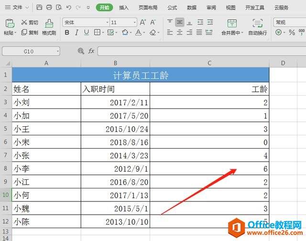Switch to the 开始 tab

coord(104,8)
